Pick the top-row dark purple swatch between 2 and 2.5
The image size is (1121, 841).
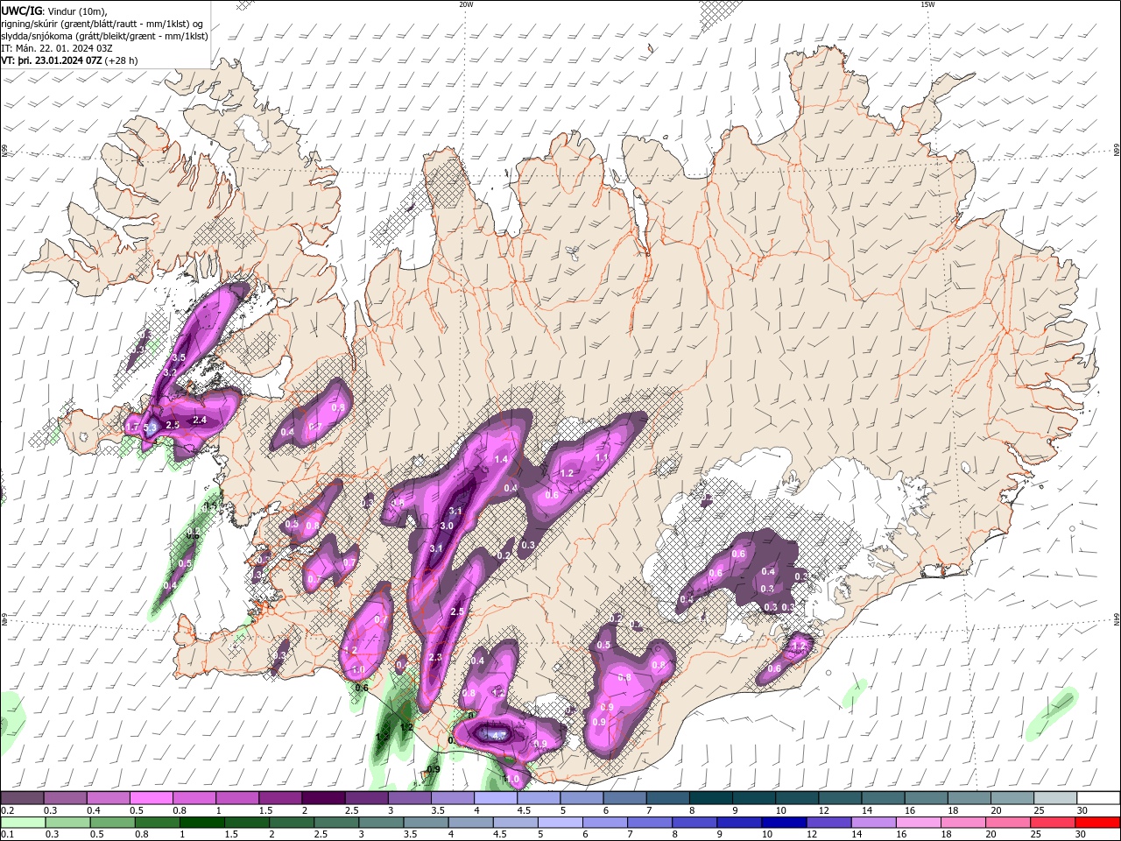(x=323, y=798)
